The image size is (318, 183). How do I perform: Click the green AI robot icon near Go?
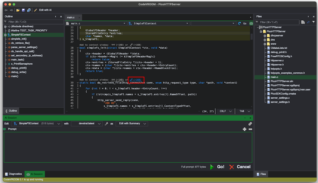click(x=251, y=24)
